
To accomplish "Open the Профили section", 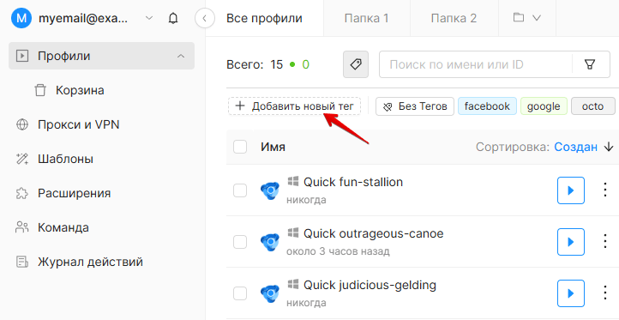I will [x=101, y=56].
